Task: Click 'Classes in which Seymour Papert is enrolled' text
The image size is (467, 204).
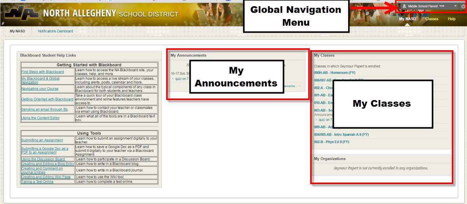Action: [x=347, y=66]
